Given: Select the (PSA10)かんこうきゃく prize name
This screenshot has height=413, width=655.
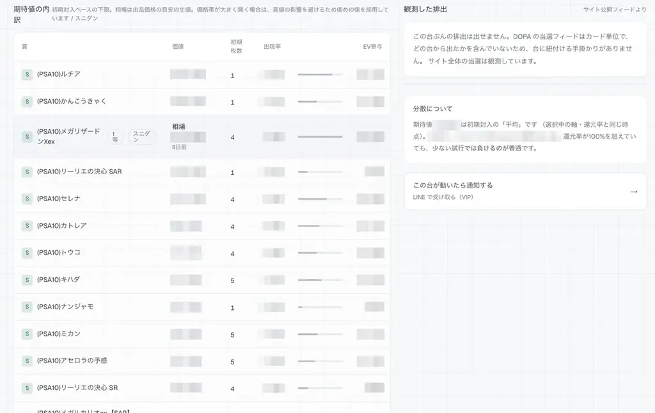Looking at the screenshot, I should (72, 101).
